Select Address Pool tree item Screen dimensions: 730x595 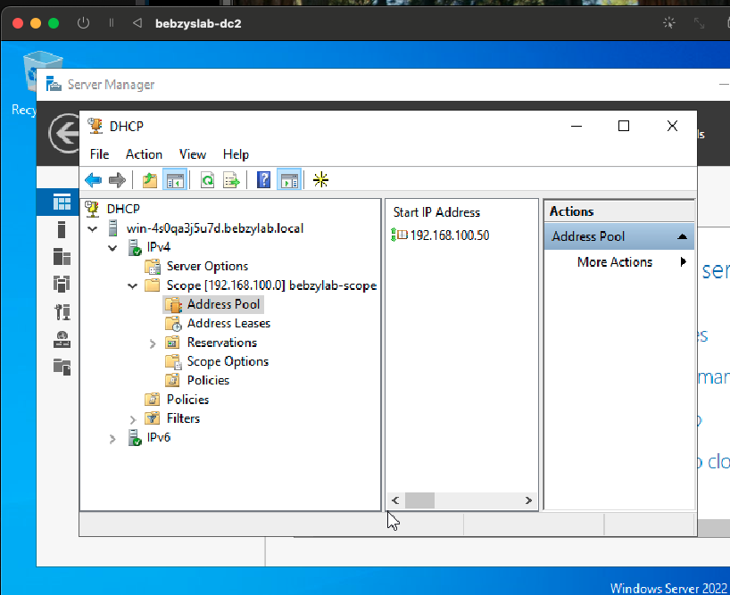[223, 304]
